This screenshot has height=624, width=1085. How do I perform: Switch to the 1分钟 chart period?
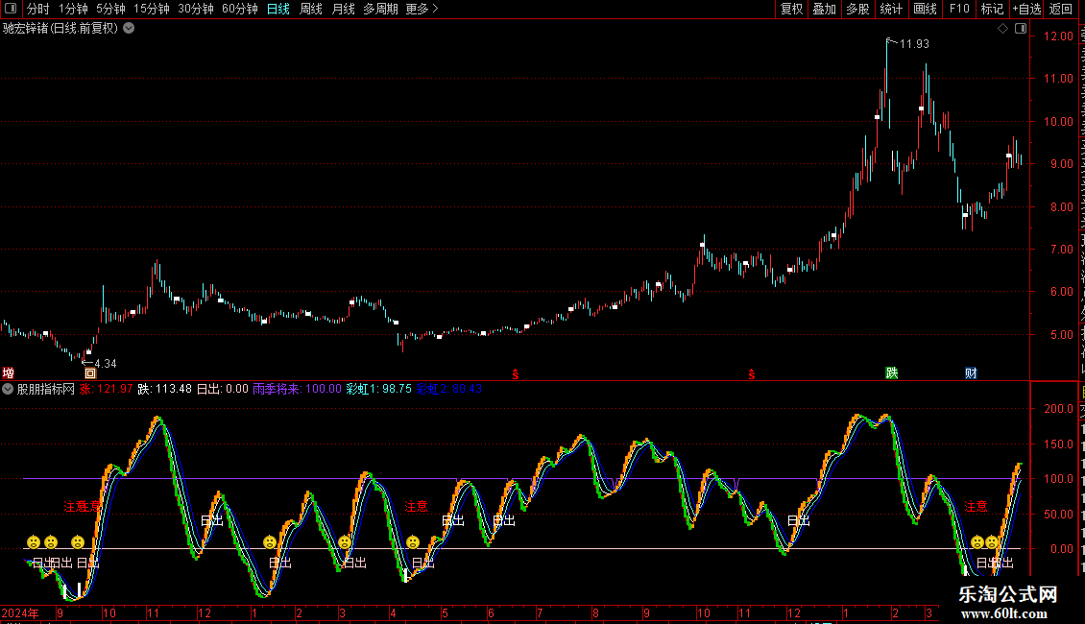point(73,9)
